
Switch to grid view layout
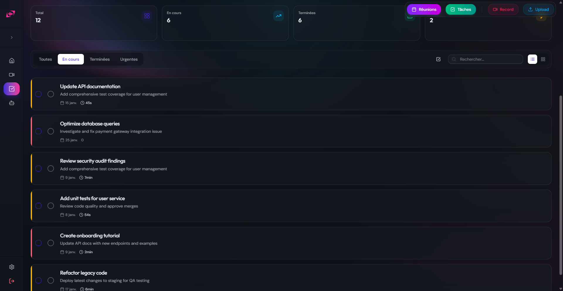pos(543,59)
